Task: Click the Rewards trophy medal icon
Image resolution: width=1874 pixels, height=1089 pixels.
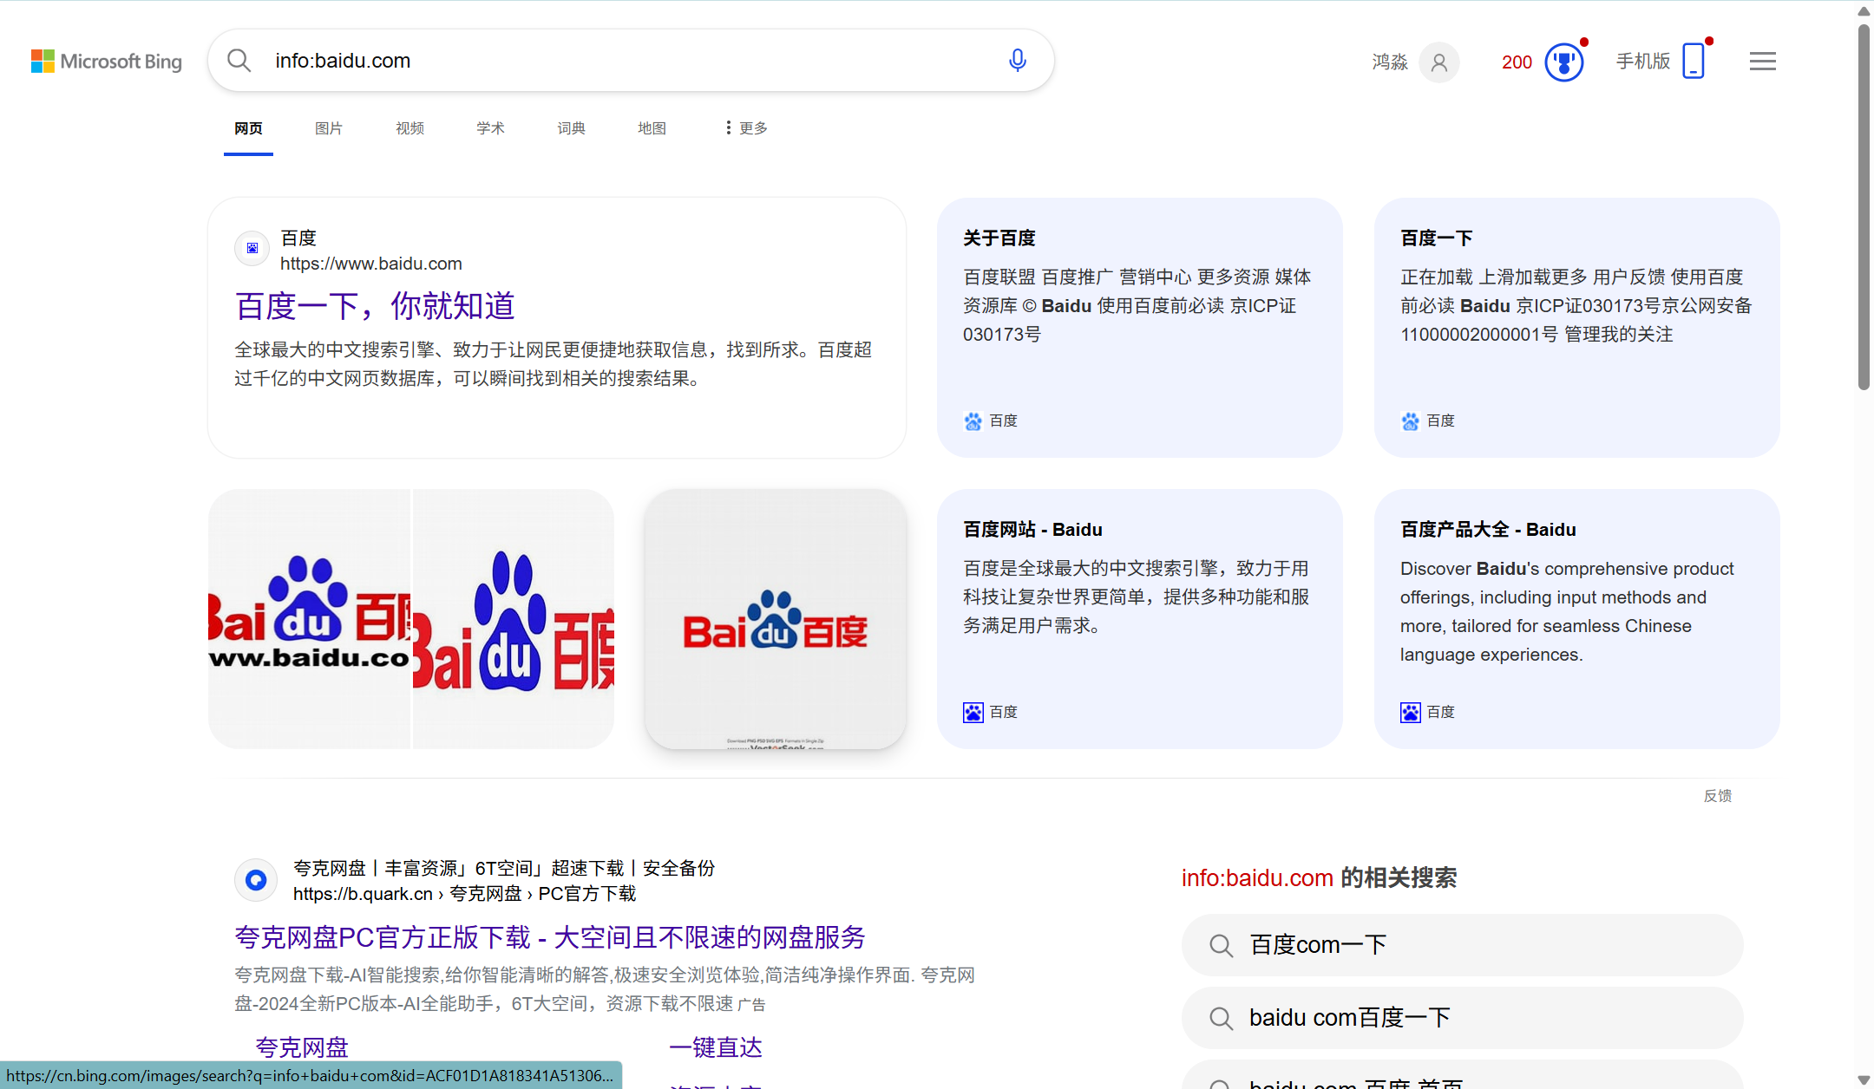Action: [x=1563, y=62]
